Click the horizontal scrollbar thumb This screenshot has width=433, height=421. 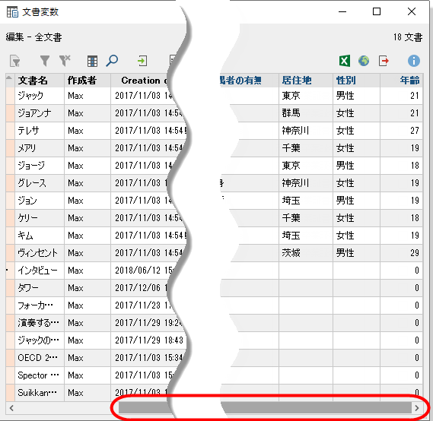pyautogui.click(x=265, y=408)
